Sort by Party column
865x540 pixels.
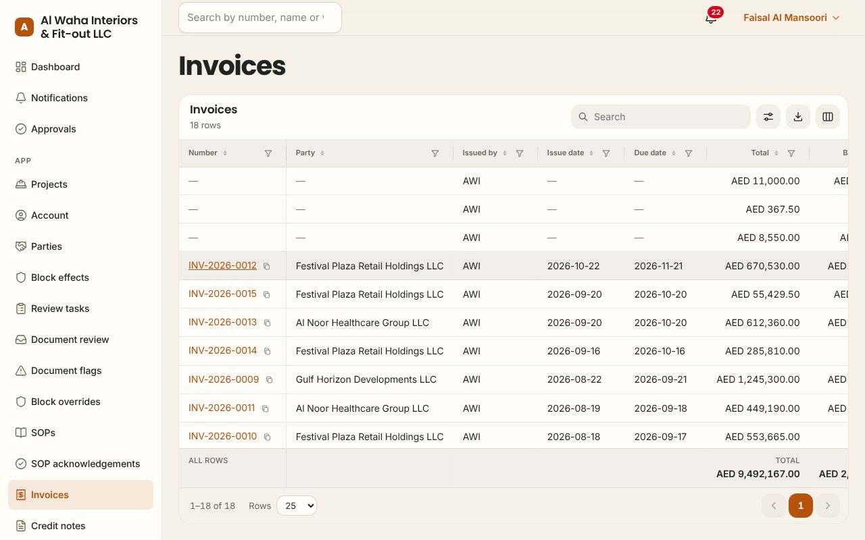point(310,153)
